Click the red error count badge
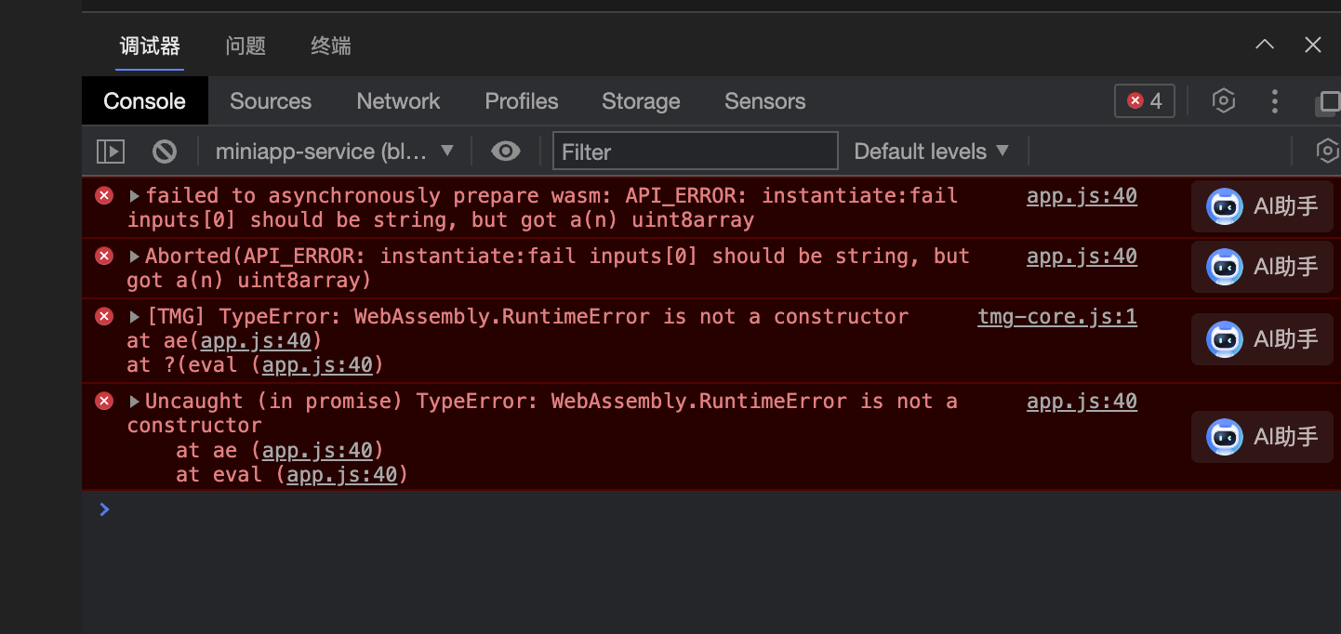This screenshot has width=1341, height=634. (1145, 101)
